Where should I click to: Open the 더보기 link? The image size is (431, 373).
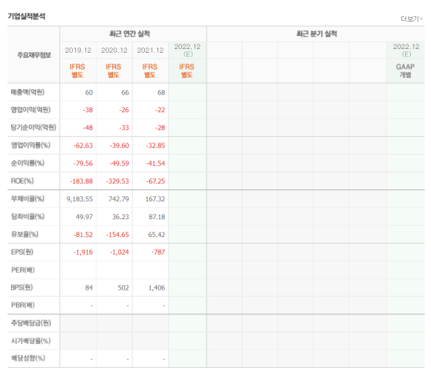click(x=411, y=19)
